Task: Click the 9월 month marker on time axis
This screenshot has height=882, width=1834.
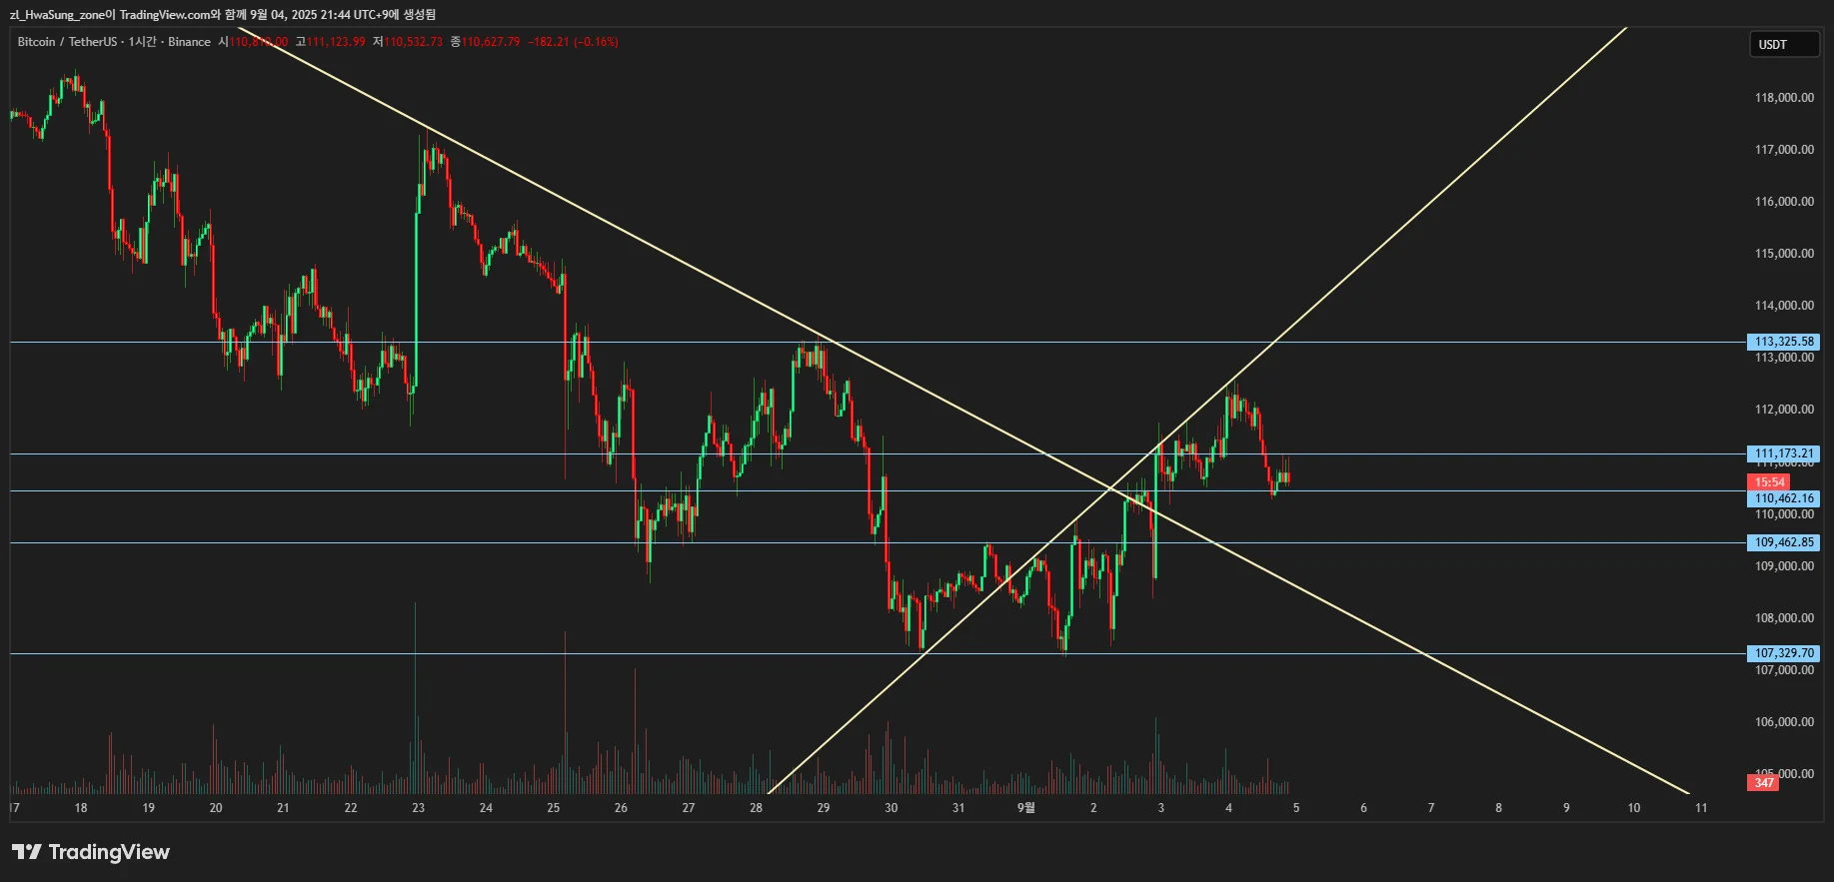Action: pyautogui.click(x=1025, y=808)
